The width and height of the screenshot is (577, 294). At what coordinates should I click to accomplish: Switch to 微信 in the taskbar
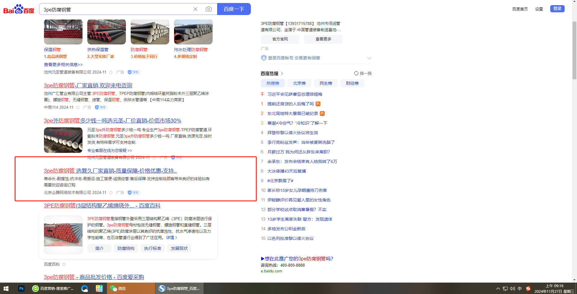tap(131, 288)
